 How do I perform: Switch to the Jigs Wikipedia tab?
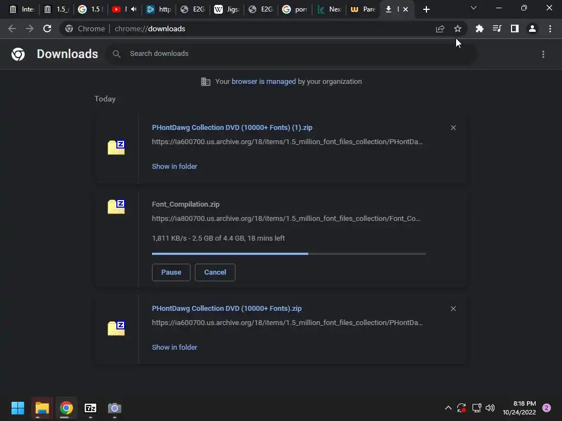pyautogui.click(x=227, y=9)
